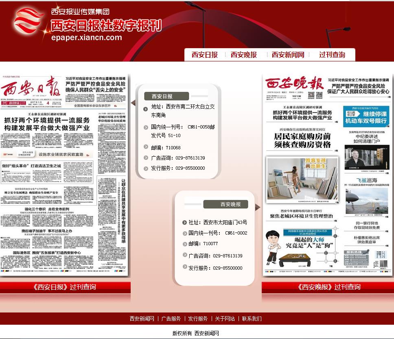Click bullet icon beside 国内统一刊号 CN61-0002
394x339 pixels.
click(x=185, y=233)
